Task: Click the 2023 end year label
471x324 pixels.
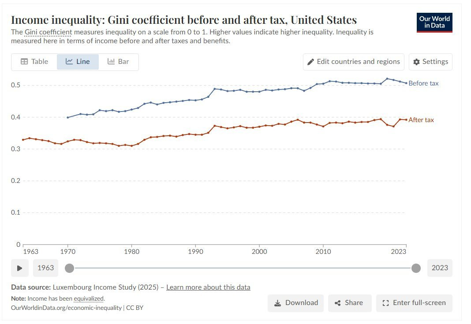Action: point(440,268)
